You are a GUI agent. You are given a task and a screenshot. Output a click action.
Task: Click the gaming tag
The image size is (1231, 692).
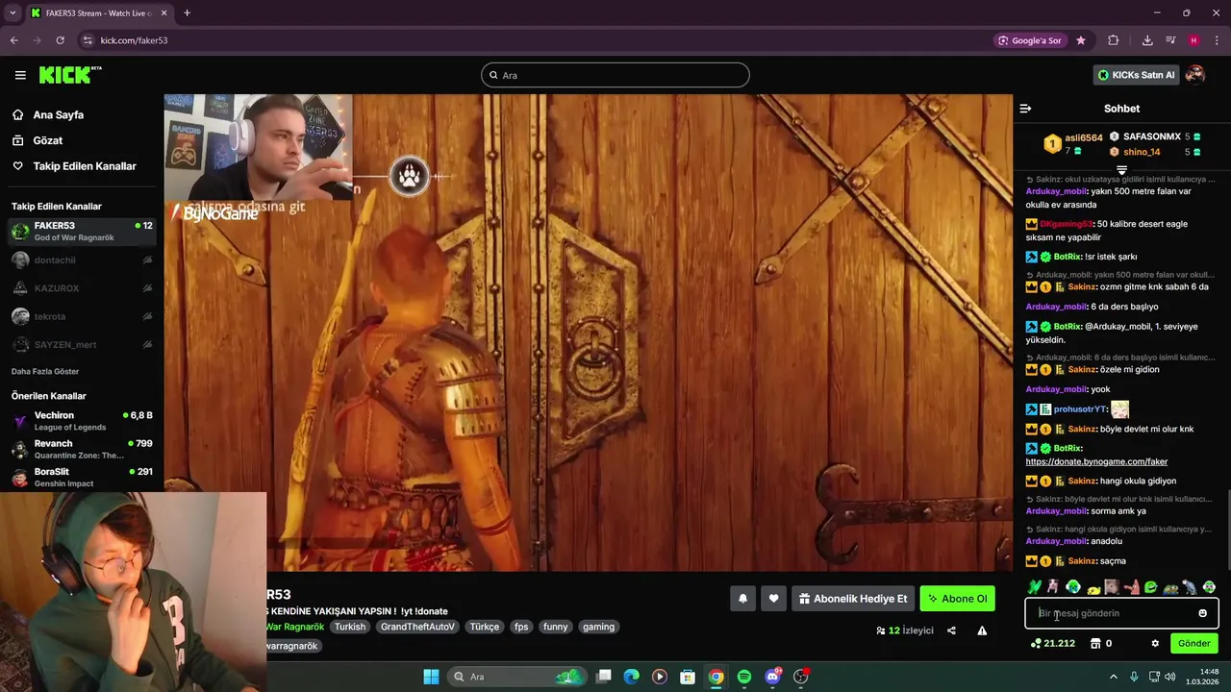598,627
